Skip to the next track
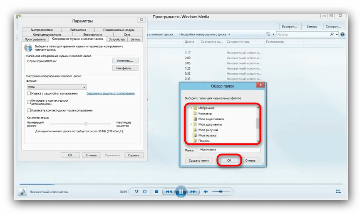Viewport: 362px width, 214px height. point(193,192)
